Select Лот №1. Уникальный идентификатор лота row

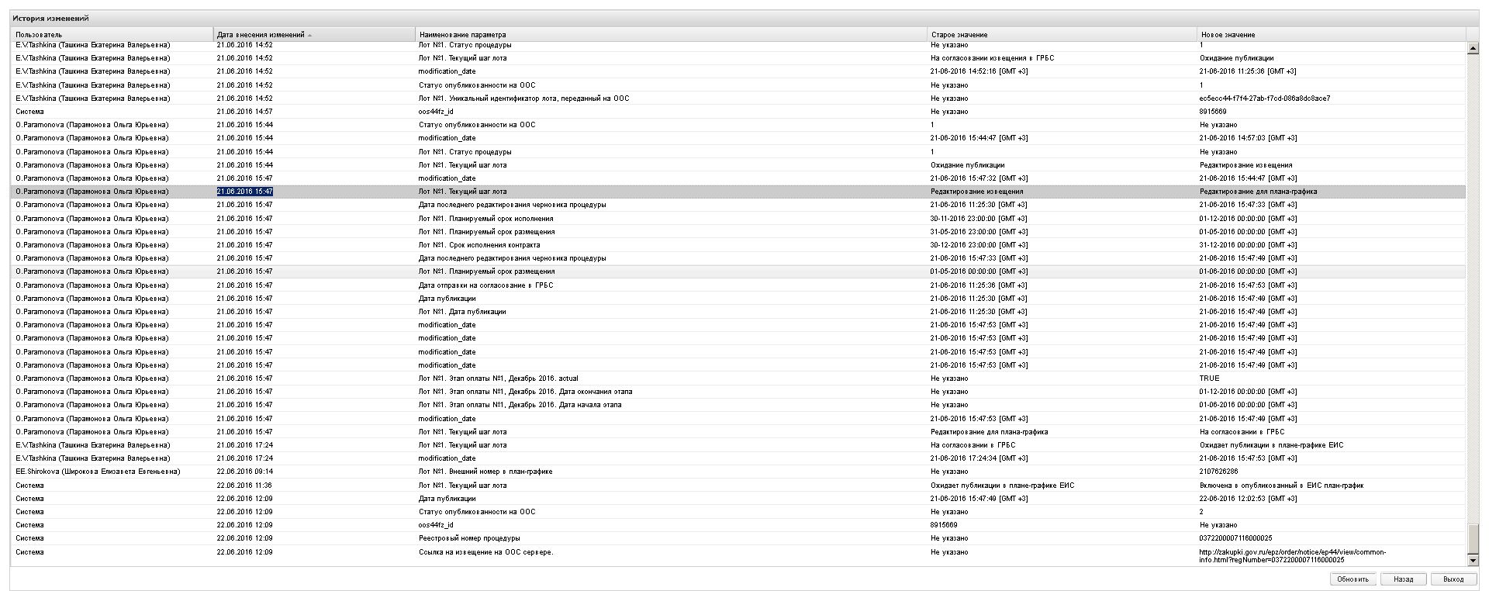point(523,98)
